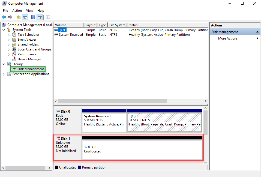This screenshot has height=177, width=261.
Task: Click the blue Help question mark icon
Action: coord(33,17)
